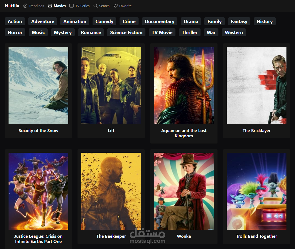The width and height of the screenshot is (295, 249).
Task: Choose the Science Fiction genre
Action: pos(126,32)
